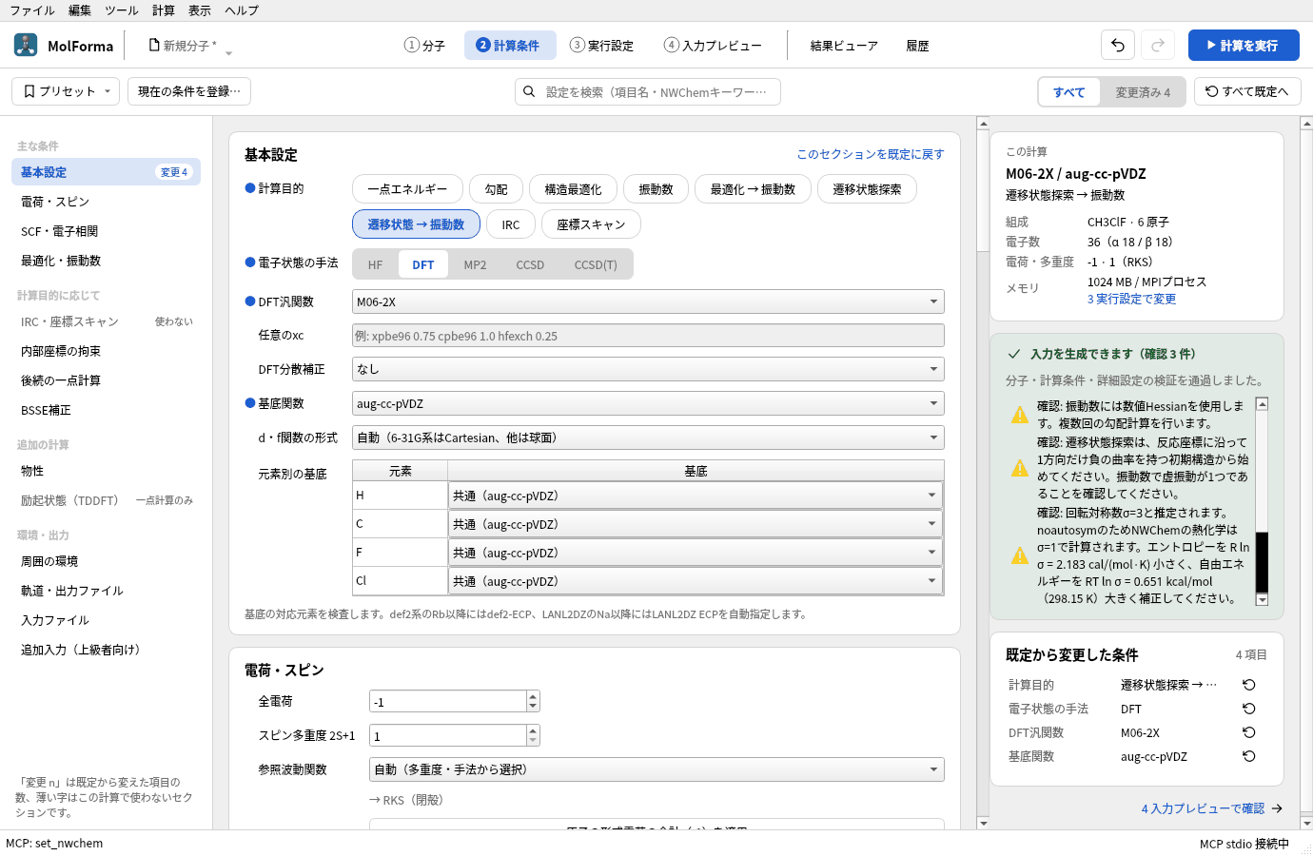This screenshot has height=856, width=1313.
Task: Open the プリセット dropdown
Action: (x=66, y=91)
